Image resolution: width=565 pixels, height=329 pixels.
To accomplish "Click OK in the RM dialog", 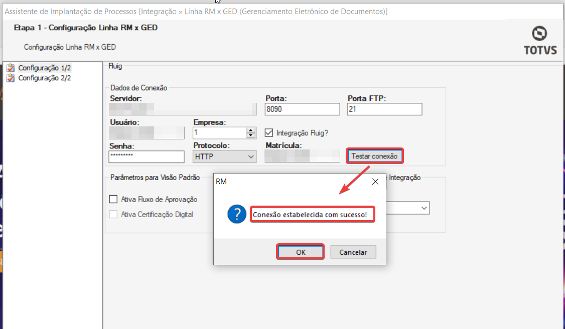I will tap(301, 252).
